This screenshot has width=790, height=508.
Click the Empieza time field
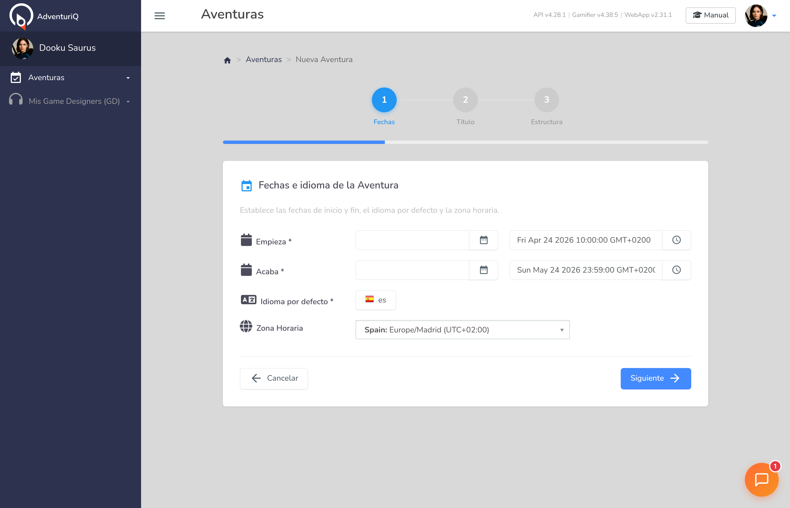click(585, 240)
